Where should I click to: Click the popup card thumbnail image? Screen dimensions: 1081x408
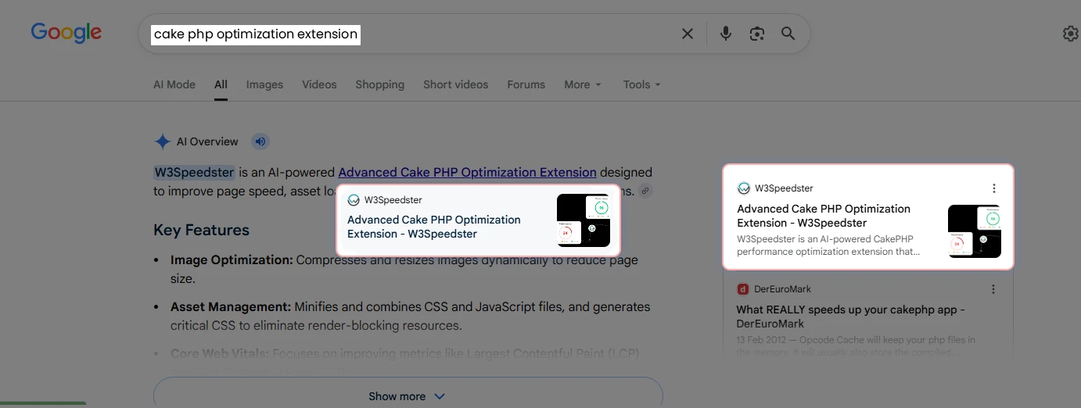coord(584,220)
